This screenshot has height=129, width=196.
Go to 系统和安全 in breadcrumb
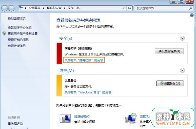point(54,8)
